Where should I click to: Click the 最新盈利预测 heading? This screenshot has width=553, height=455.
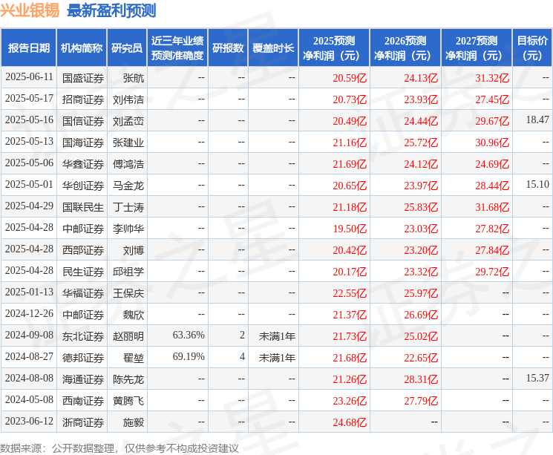(x=111, y=10)
